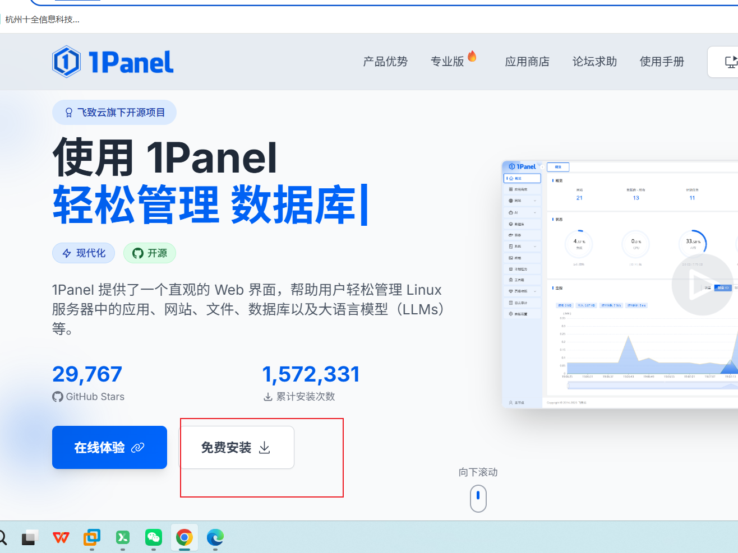The image size is (738, 553).
Task: Click the 1,572,331 累计安装次数 counter
Action: [311, 383]
